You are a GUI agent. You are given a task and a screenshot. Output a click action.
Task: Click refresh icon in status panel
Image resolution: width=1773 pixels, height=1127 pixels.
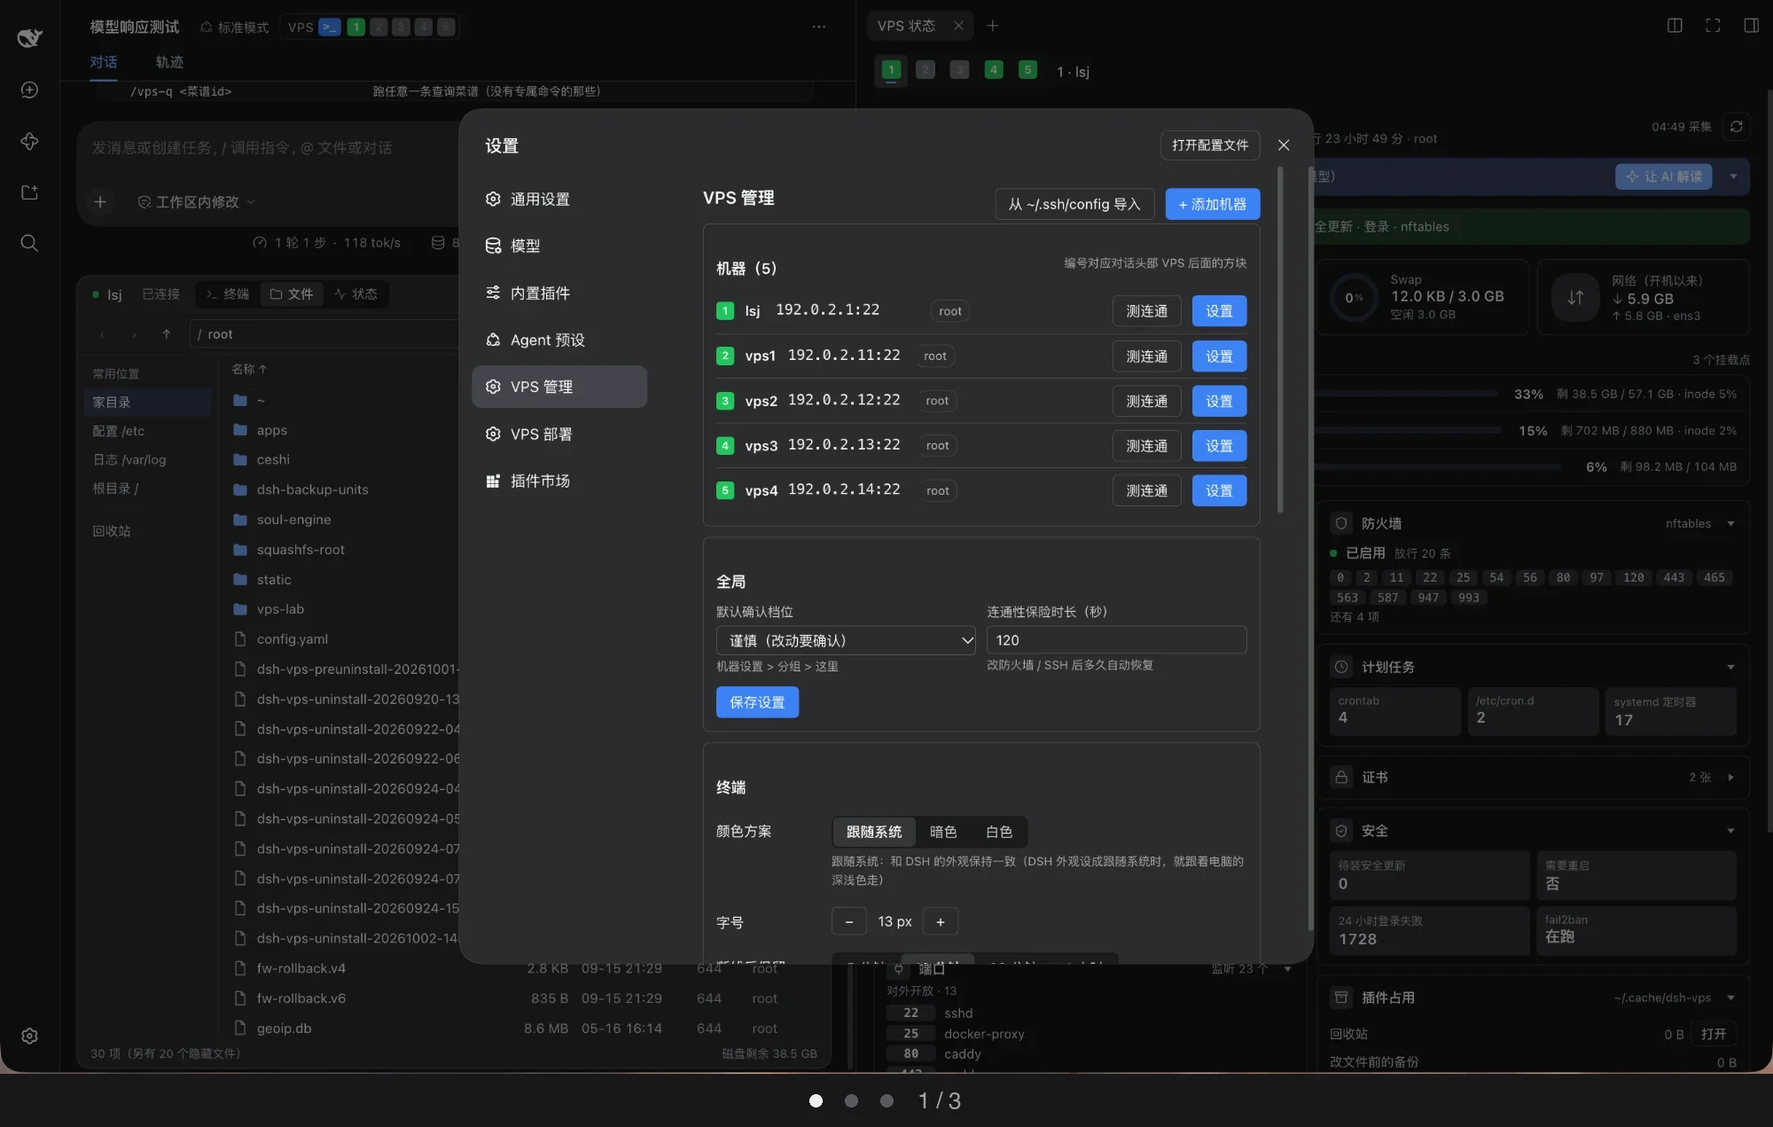[x=1737, y=127]
